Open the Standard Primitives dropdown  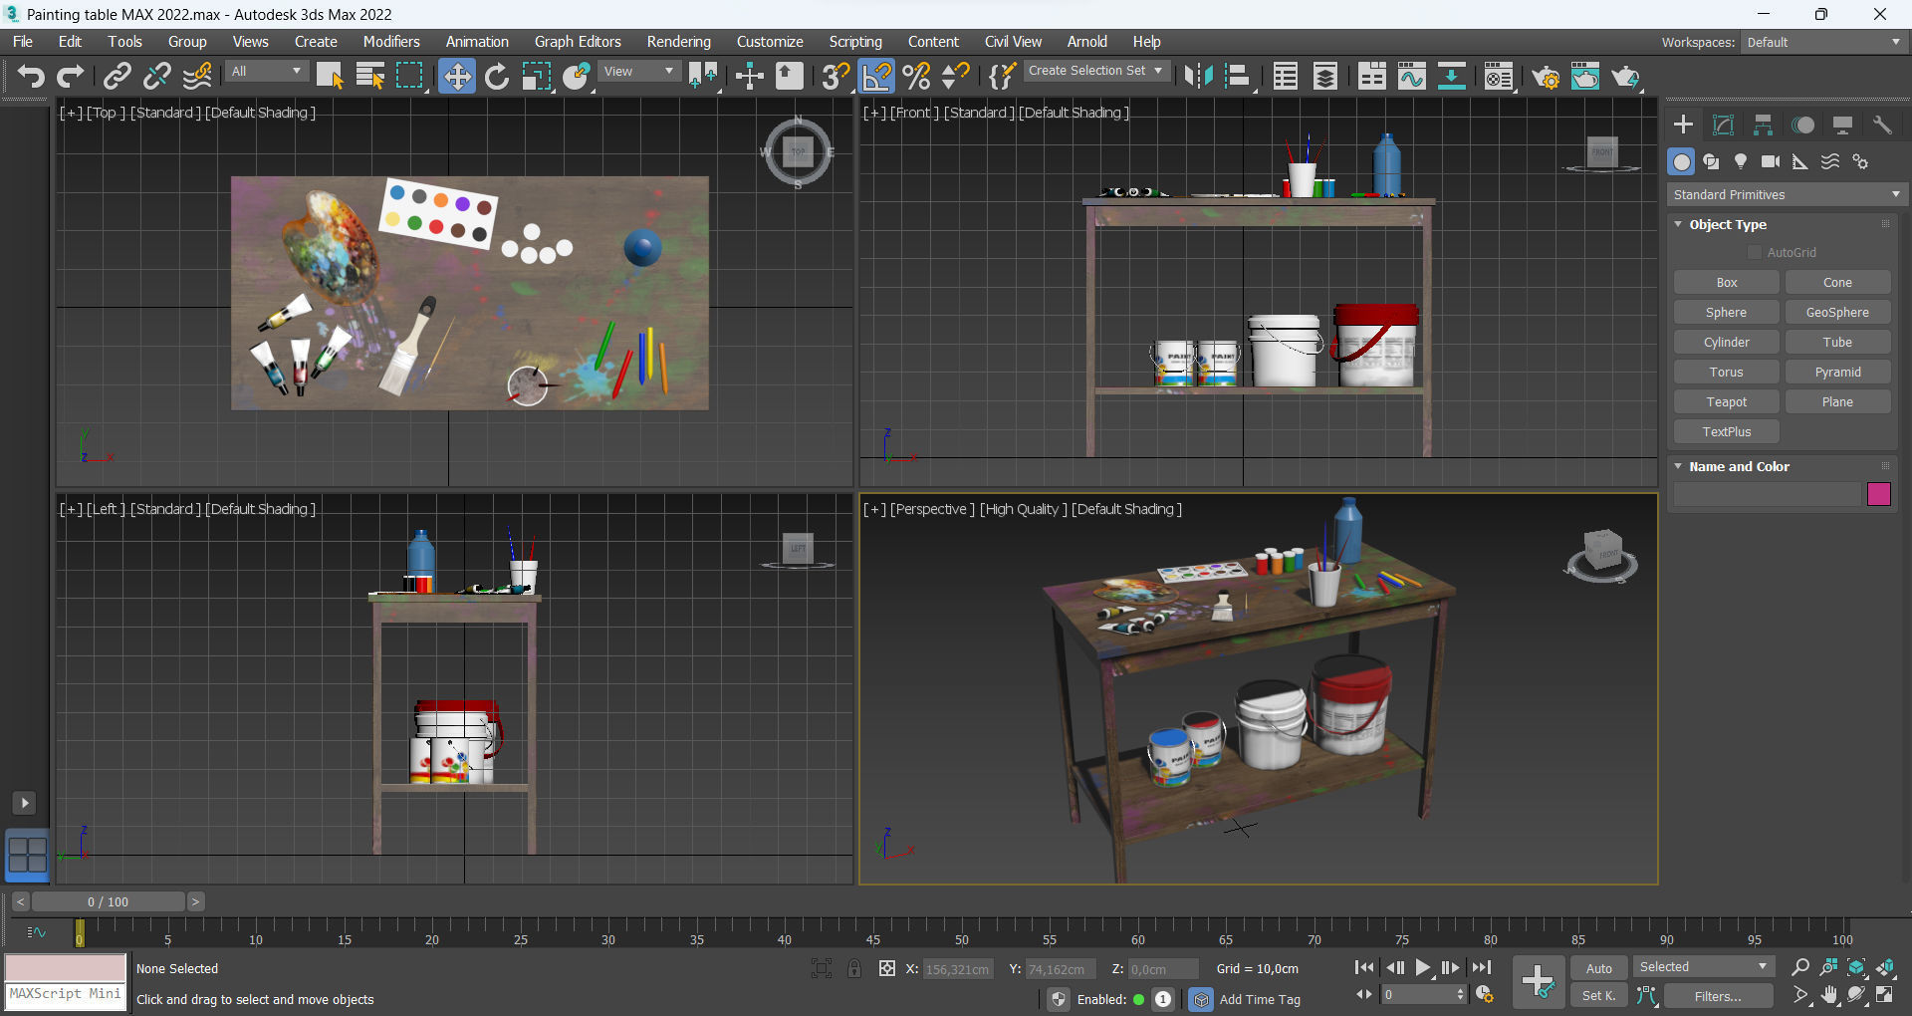(1787, 195)
